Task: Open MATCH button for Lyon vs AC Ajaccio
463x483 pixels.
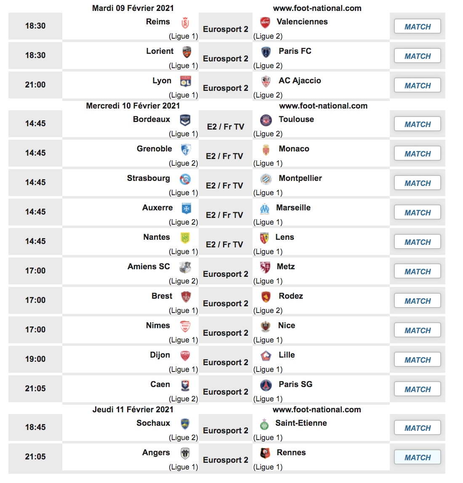Action: point(418,85)
